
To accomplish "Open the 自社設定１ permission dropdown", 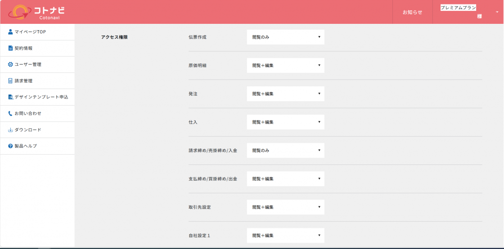I will [x=285, y=235].
